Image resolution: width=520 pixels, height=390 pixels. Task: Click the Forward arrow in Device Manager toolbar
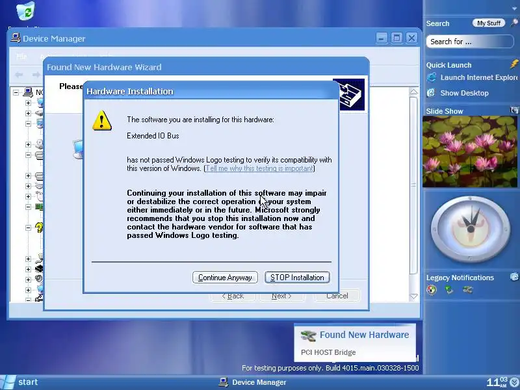(x=36, y=75)
